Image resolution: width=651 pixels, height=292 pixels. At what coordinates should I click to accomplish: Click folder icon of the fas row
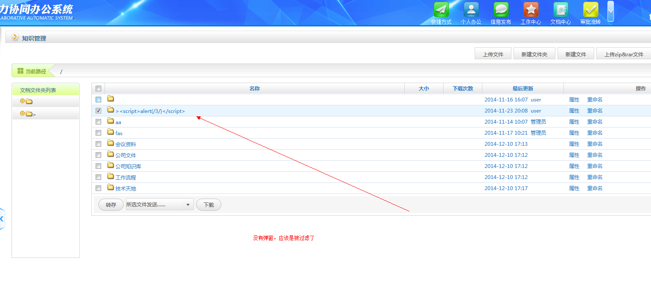click(x=111, y=132)
